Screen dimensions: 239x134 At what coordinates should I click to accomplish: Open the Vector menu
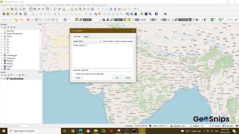pos(45,5)
